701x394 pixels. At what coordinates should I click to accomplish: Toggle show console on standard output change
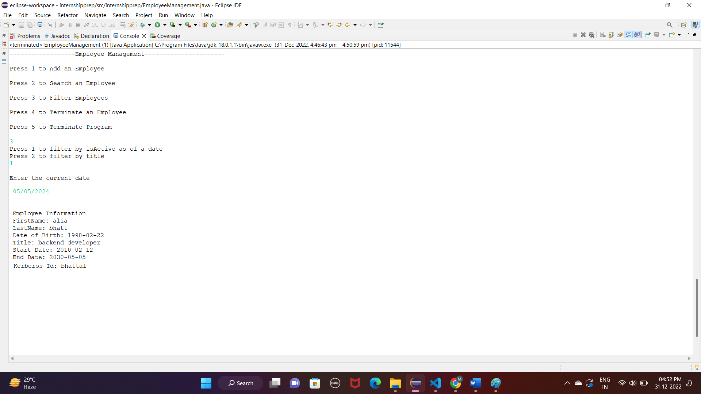coord(629,35)
